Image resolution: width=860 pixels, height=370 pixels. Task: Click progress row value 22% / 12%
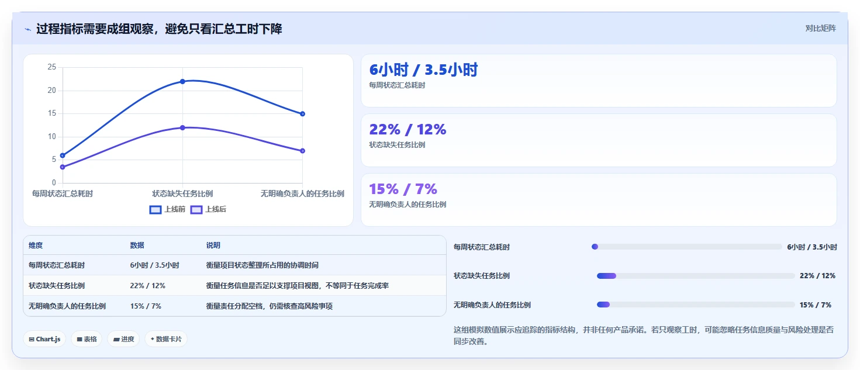(x=817, y=276)
